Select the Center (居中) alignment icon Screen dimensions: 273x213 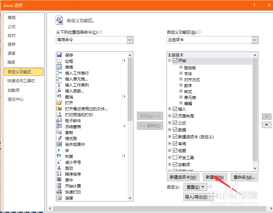coord(59,180)
